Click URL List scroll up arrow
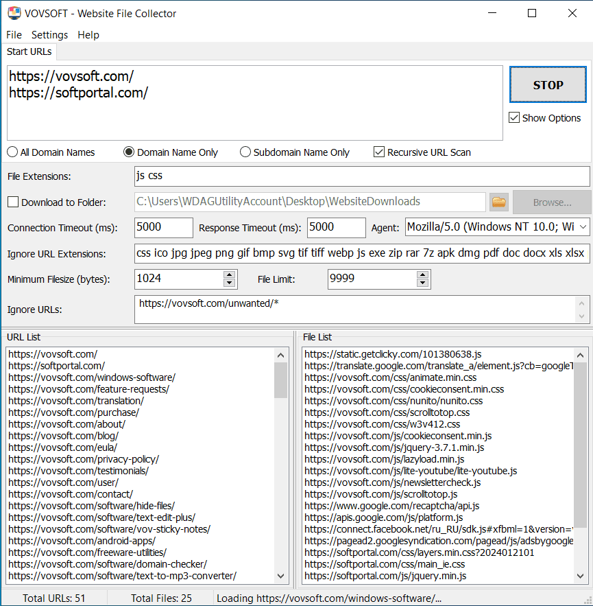The width and height of the screenshot is (593, 606). point(280,355)
